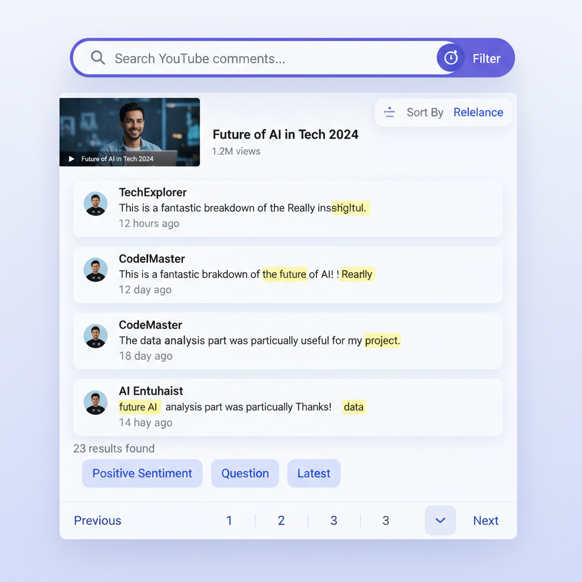The height and width of the screenshot is (582, 582).
Task: Click CodeMaster's avatar on 18 day comment
Action: click(95, 336)
